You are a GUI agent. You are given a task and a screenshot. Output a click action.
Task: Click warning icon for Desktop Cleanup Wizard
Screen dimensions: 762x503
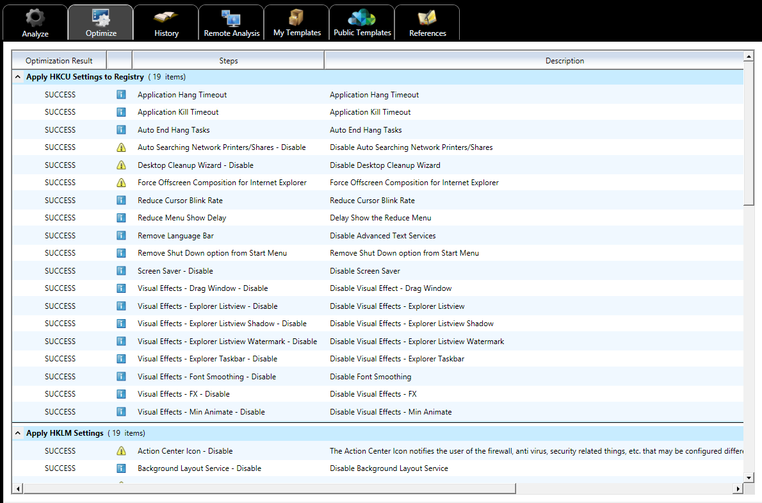121,165
